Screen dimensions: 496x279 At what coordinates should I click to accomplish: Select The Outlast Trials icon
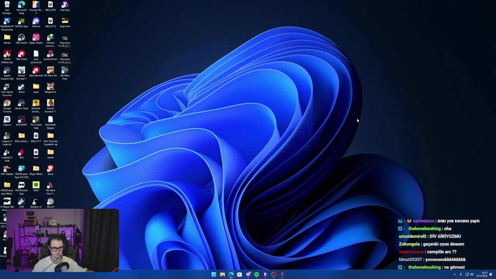tap(36, 122)
